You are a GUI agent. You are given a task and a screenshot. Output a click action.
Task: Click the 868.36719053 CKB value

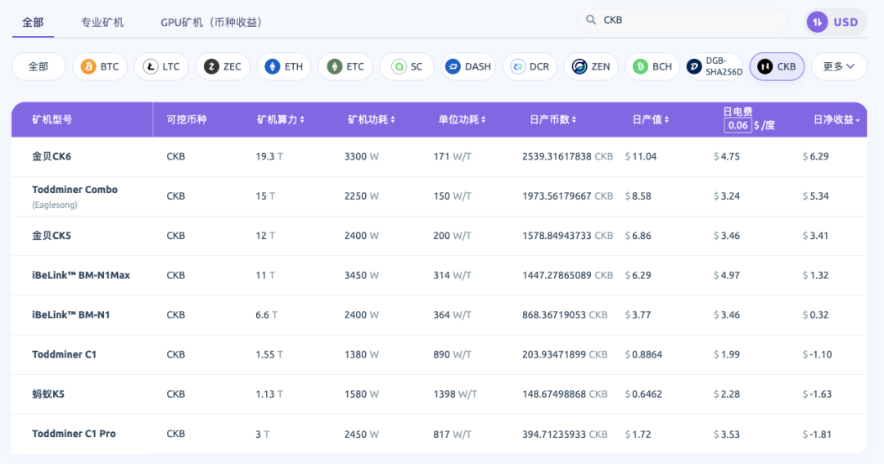coord(564,314)
